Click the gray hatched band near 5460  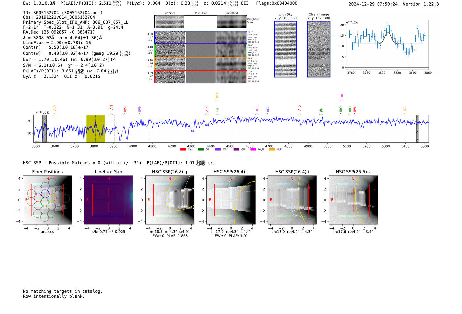(417, 129)
